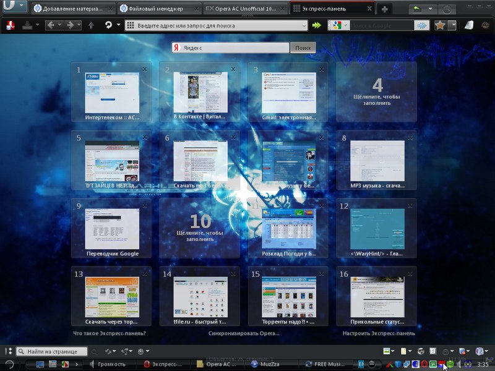
Task: Remove speed dial entry 13 with its X
Action: coord(145,274)
